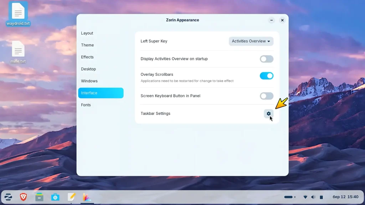This screenshot has height=205, width=365.
Task: Go to Effects section
Action: pos(101,57)
